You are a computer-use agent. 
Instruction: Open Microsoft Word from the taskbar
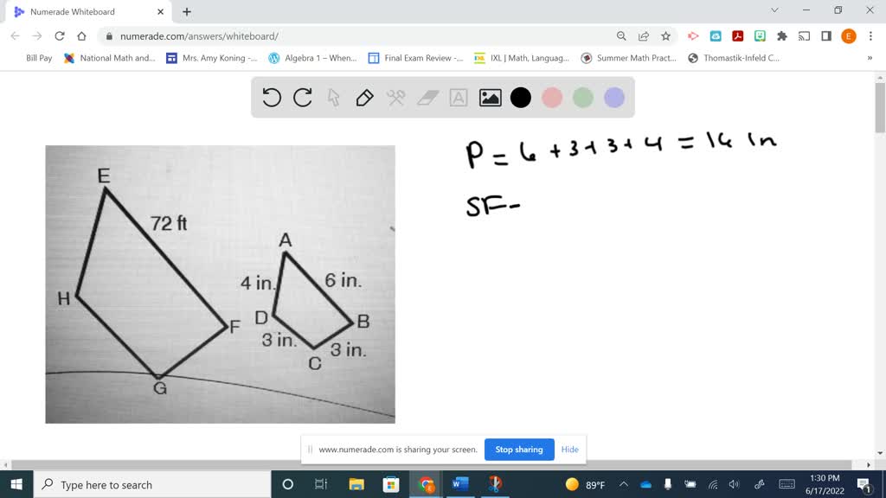pyautogui.click(x=459, y=484)
